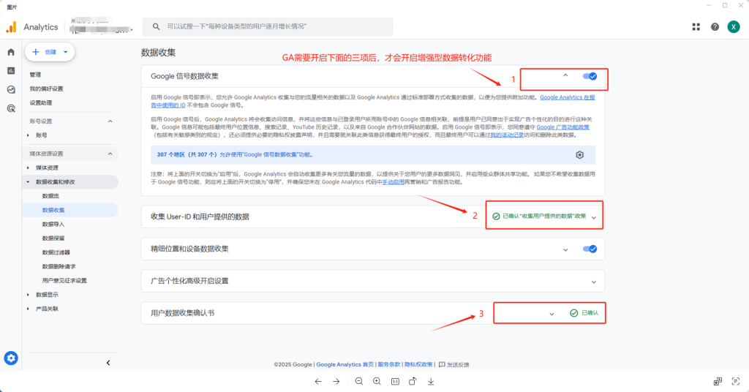749x392 pixels.
Task: Click the extract text icon in viewer
Action: (736, 381)
